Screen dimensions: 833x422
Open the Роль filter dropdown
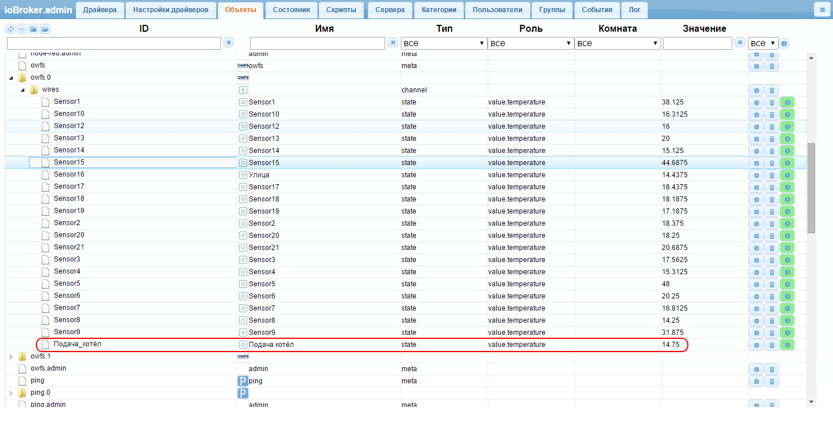530,43
